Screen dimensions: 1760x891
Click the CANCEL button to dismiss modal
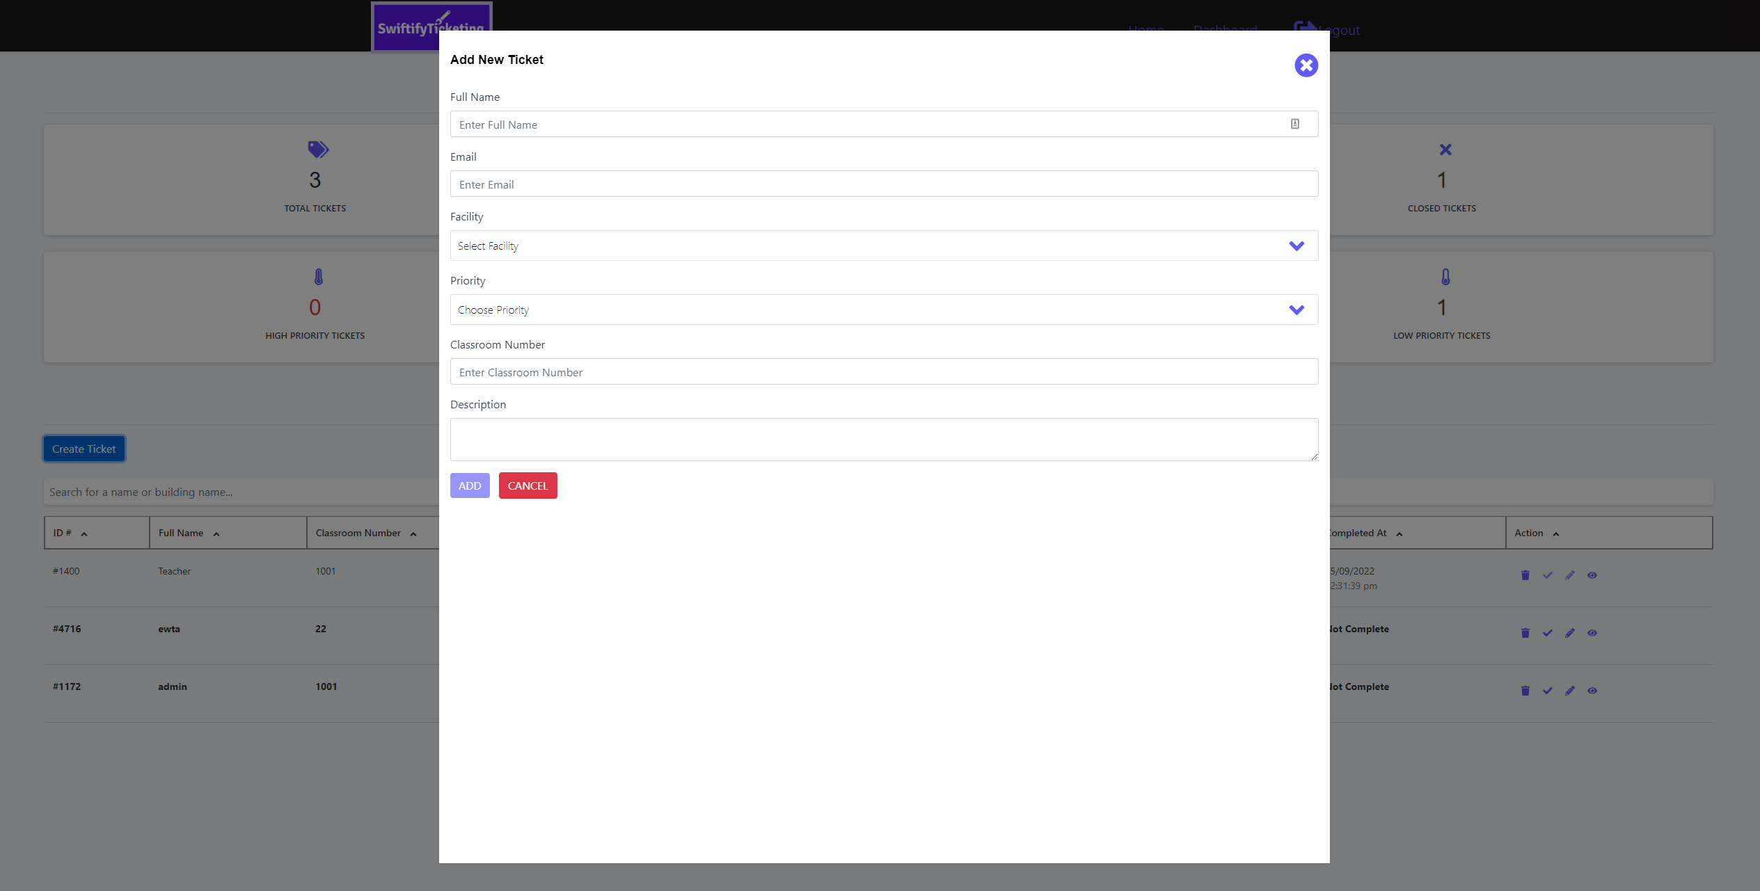(x=528, y=485)
